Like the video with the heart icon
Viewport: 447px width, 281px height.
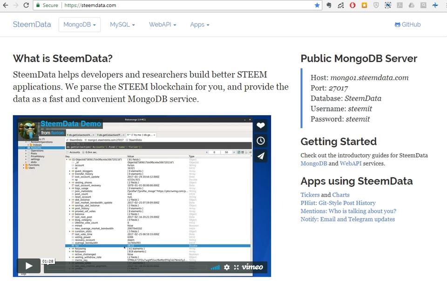pos(261,125)
